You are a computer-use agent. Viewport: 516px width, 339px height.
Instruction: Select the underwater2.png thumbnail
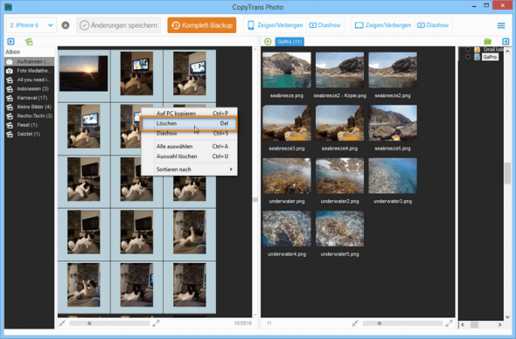coord(339,176)
